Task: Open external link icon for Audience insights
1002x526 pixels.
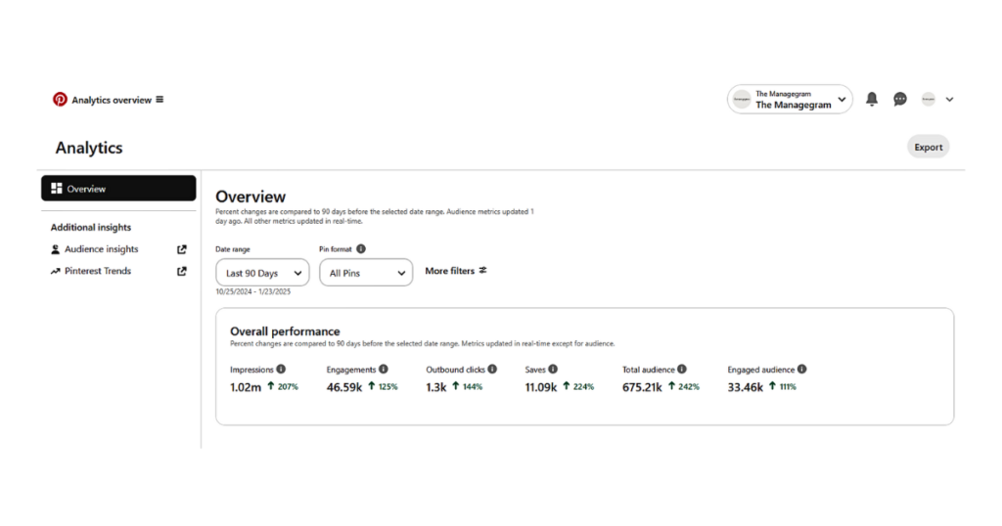Action: click(x=182, y=249)
